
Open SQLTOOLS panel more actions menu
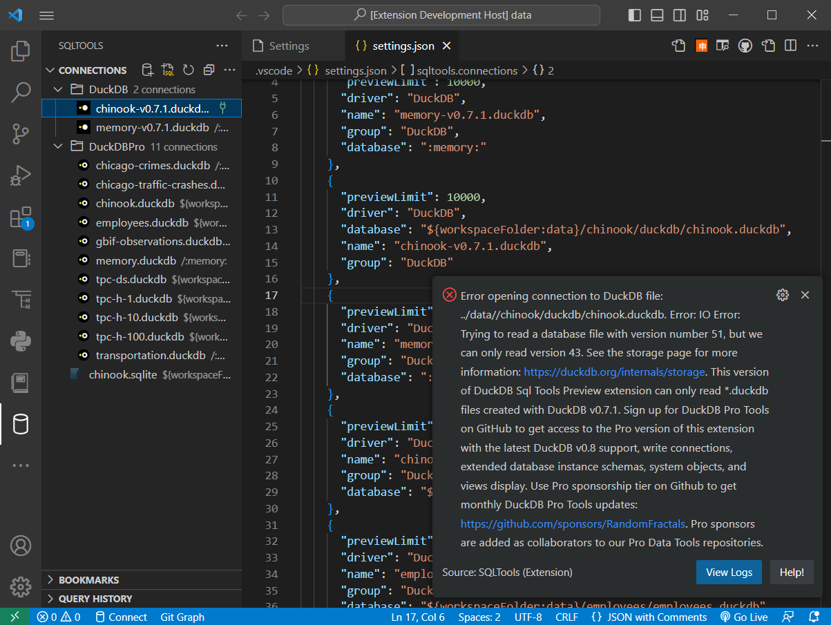pyautogui.click(x=222, y=46)
